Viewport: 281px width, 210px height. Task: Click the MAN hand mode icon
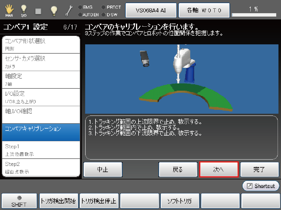coord(9,10)
